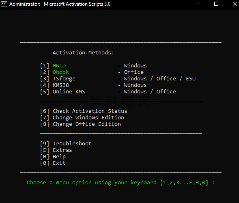Click the TSforge menu entry
This screenshot has height=203, width=239.
click(x=64, y=79)
